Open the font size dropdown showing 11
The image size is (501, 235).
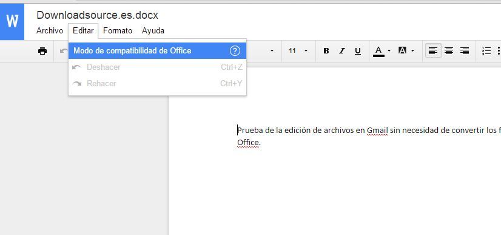(298, 51)
